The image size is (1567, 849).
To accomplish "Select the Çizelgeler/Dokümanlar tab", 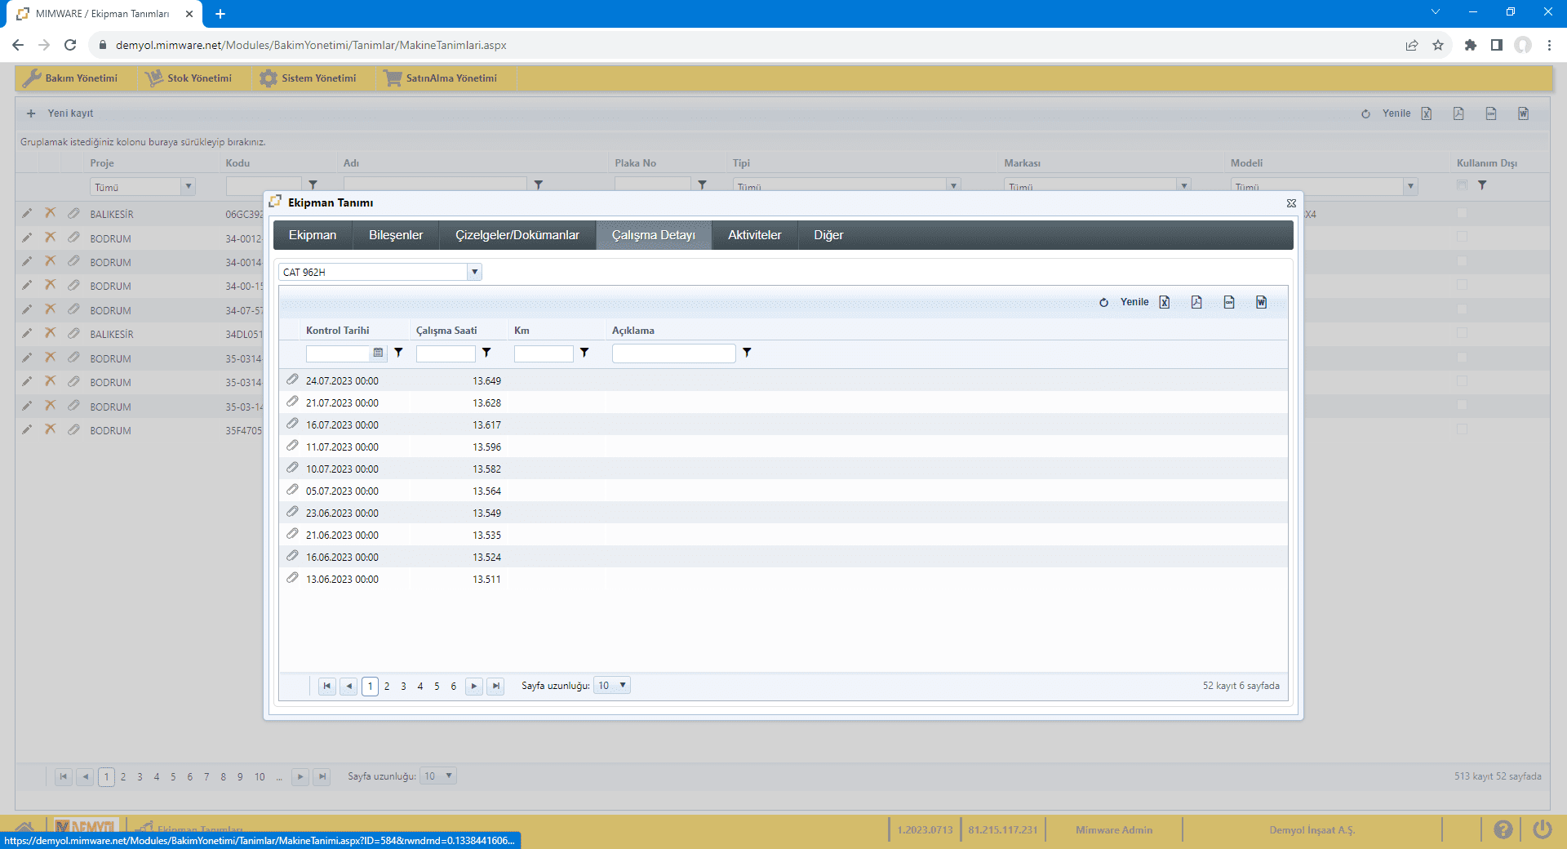I will [517, 235].
